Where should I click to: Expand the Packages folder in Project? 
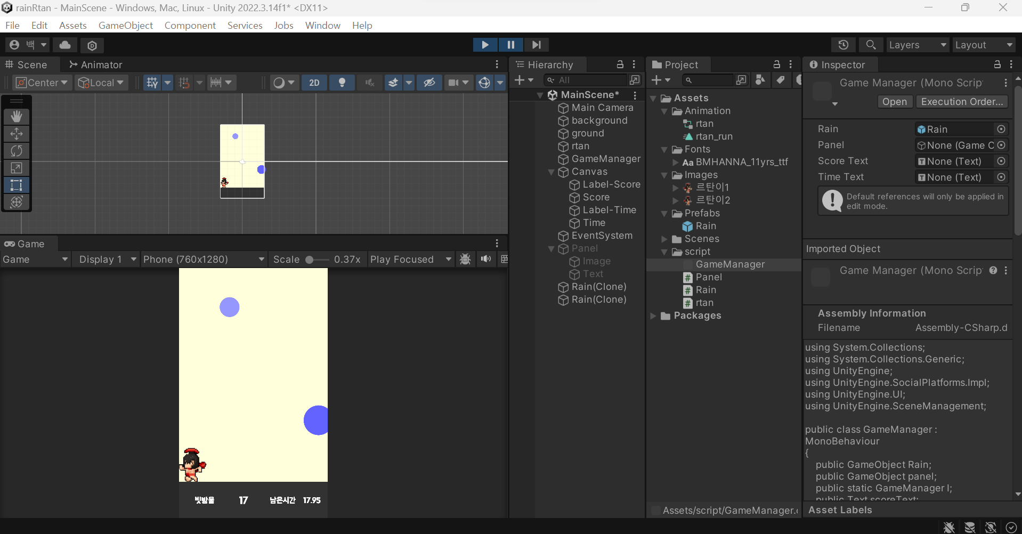[653, 315]
